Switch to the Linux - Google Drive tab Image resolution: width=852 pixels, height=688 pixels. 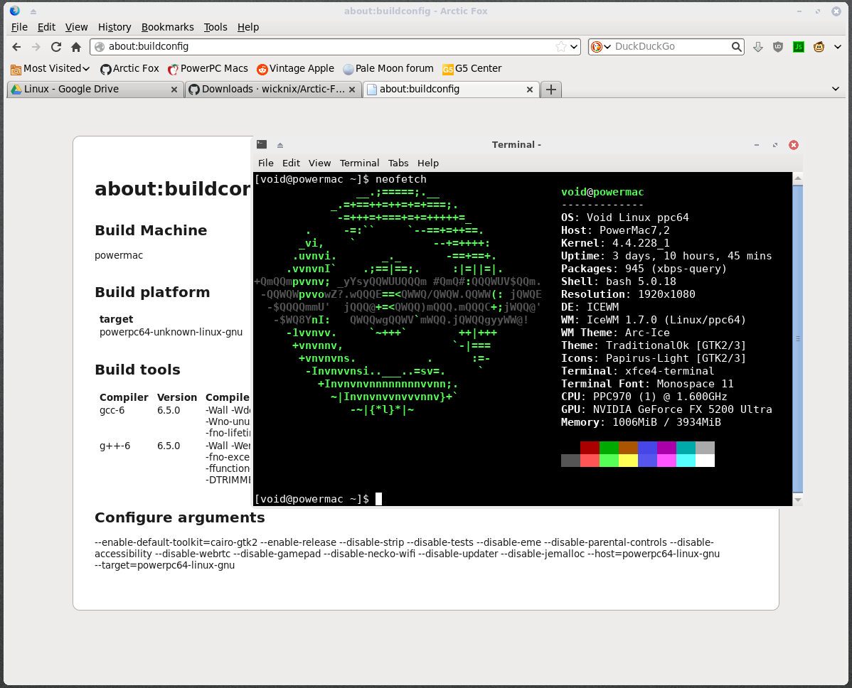(x=95, y=89)
